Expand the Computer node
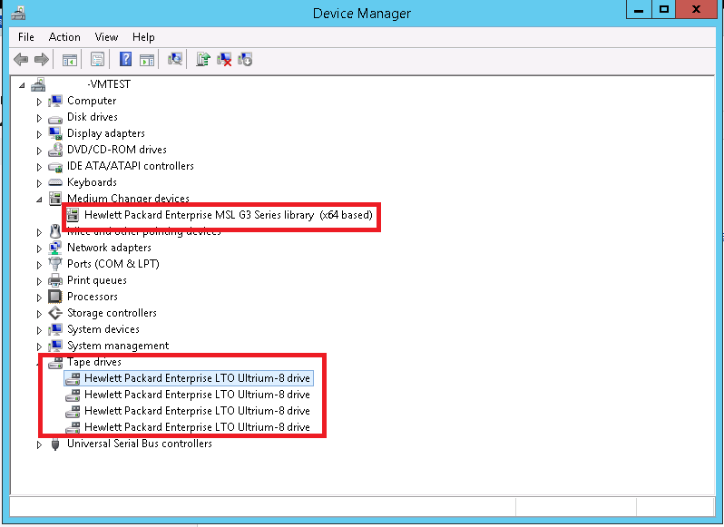 (x=39, y=102)
